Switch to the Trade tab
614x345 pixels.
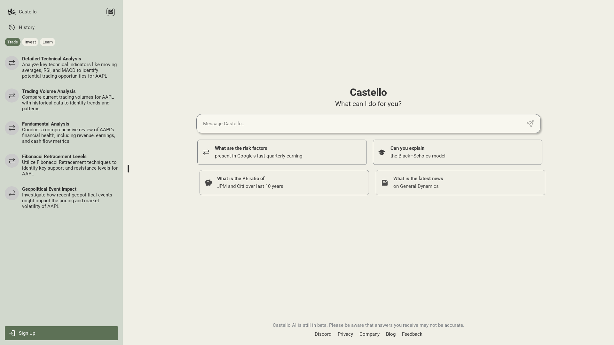(12, 42)
